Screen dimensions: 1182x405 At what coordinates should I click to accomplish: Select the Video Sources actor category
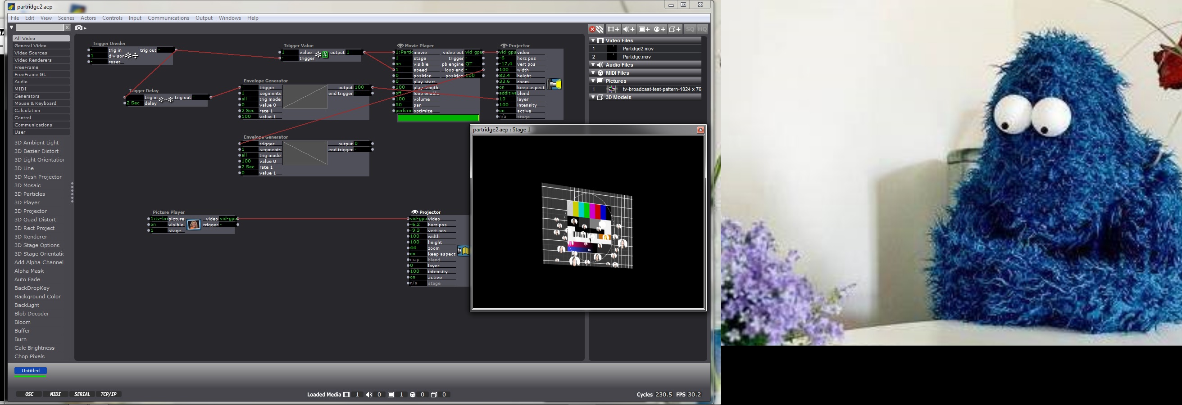(41, 53)
